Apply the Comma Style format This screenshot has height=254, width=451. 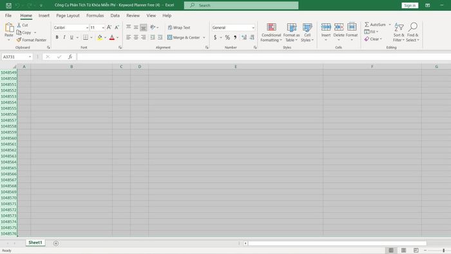(235, 37)
